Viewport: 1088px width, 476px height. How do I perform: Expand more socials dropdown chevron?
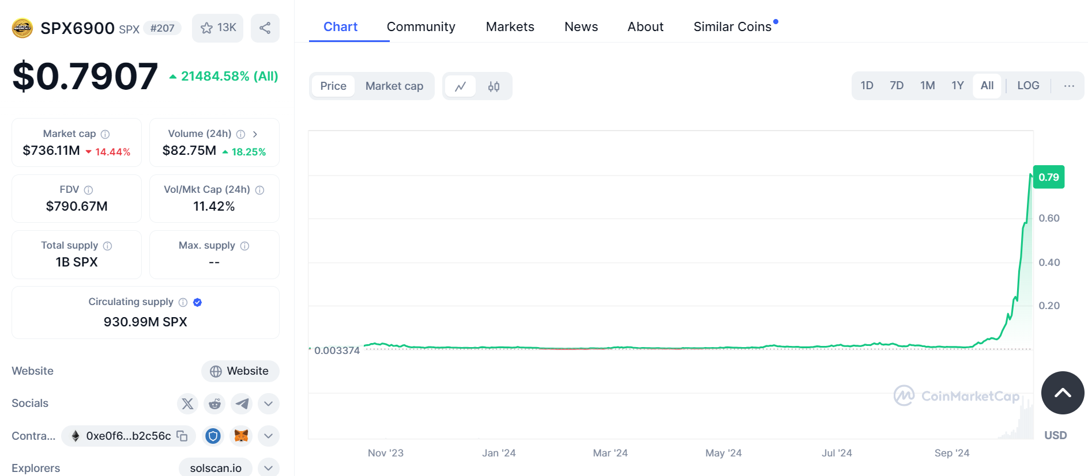tap(269, 403)
